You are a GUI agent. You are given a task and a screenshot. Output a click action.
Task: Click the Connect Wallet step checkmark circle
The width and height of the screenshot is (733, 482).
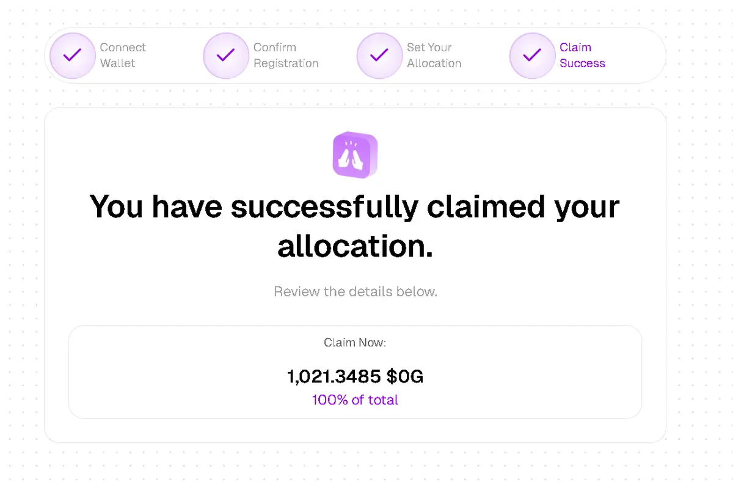point(73,56)
